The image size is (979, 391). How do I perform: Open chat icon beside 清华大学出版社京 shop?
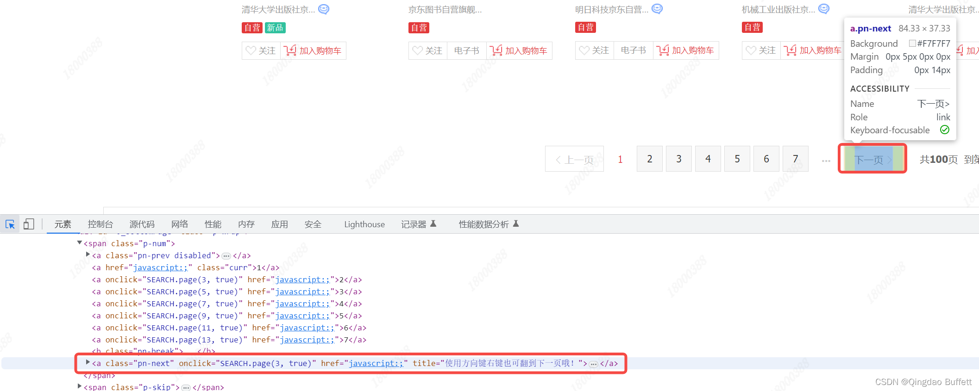click(324, 9)
